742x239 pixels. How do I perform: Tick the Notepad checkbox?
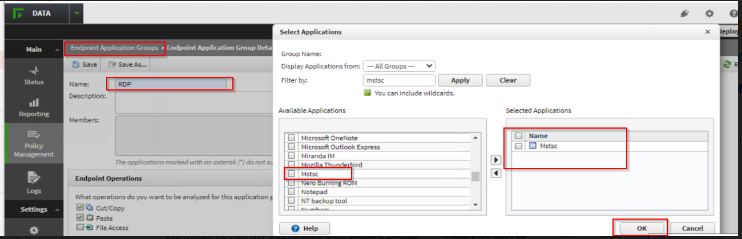pyautogui.click(x=292, y=192)
